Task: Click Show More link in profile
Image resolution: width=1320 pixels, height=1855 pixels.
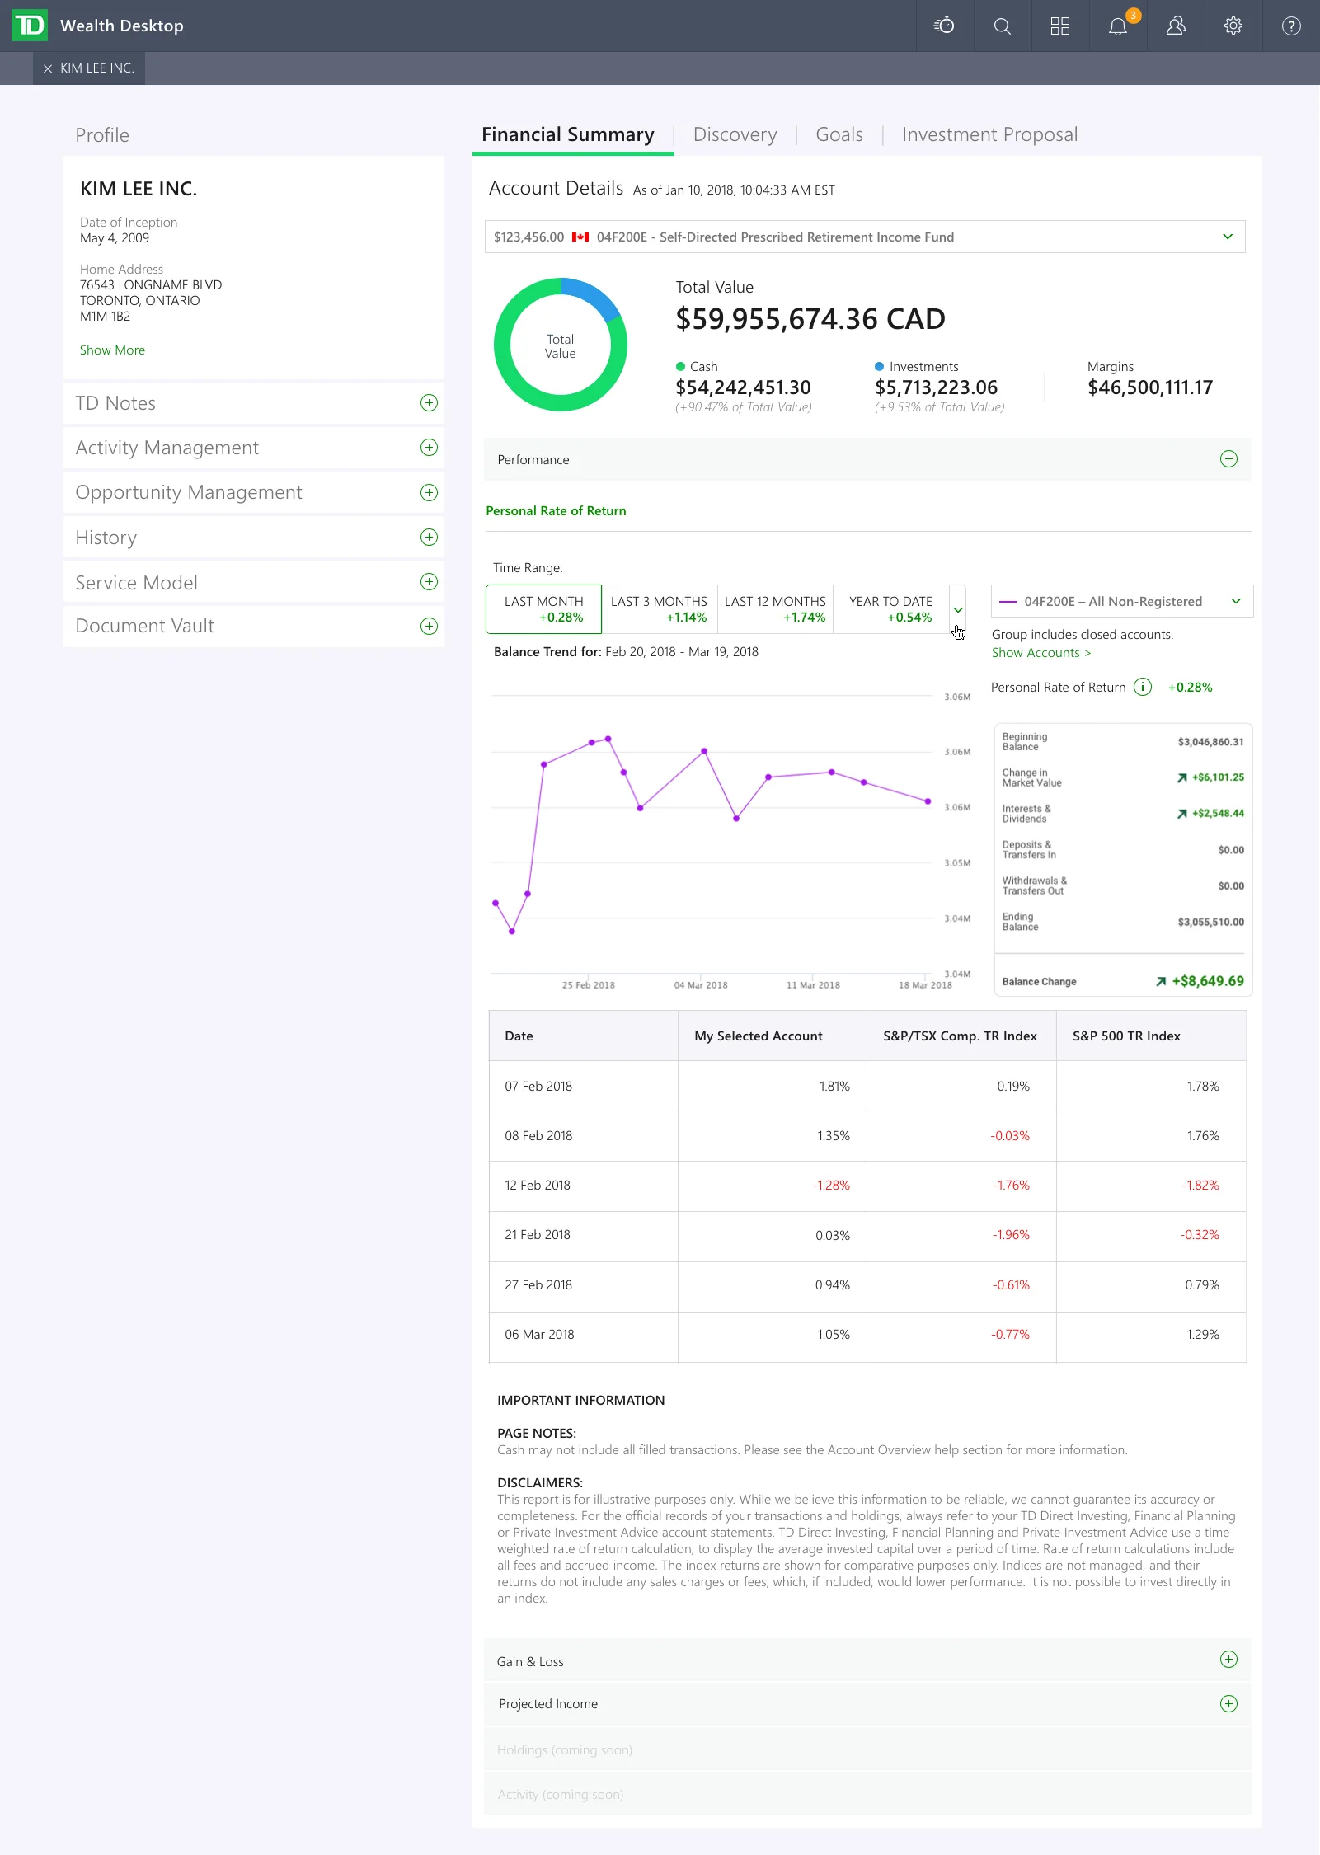Action: 112,350
